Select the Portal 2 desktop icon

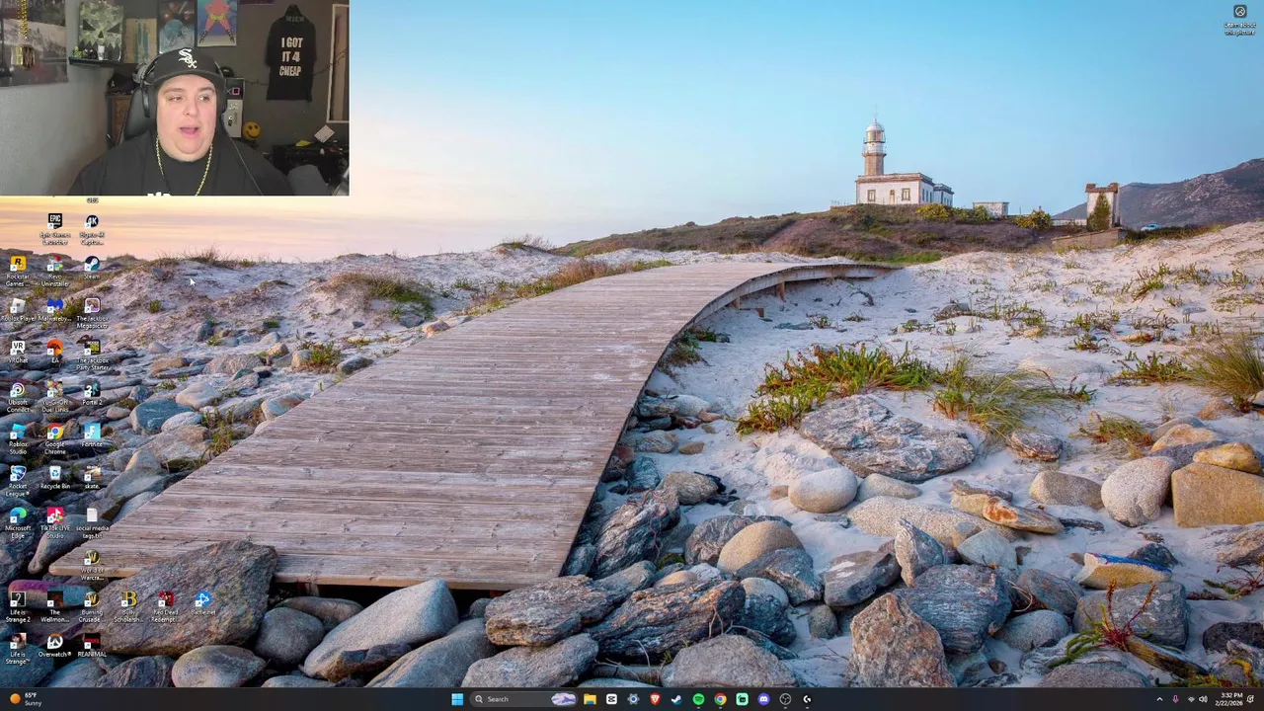pos(92,395)
